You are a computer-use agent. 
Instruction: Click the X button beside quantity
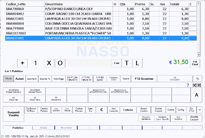49,63
